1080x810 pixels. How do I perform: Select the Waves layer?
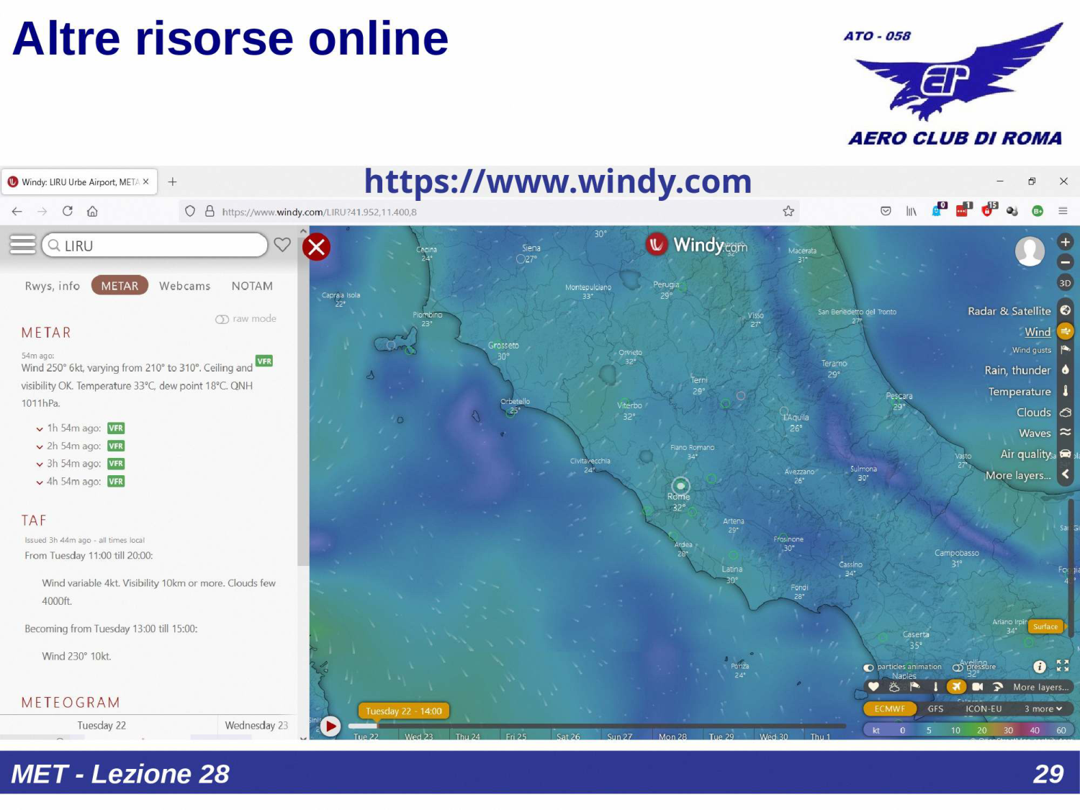(x=1045, y=433)
